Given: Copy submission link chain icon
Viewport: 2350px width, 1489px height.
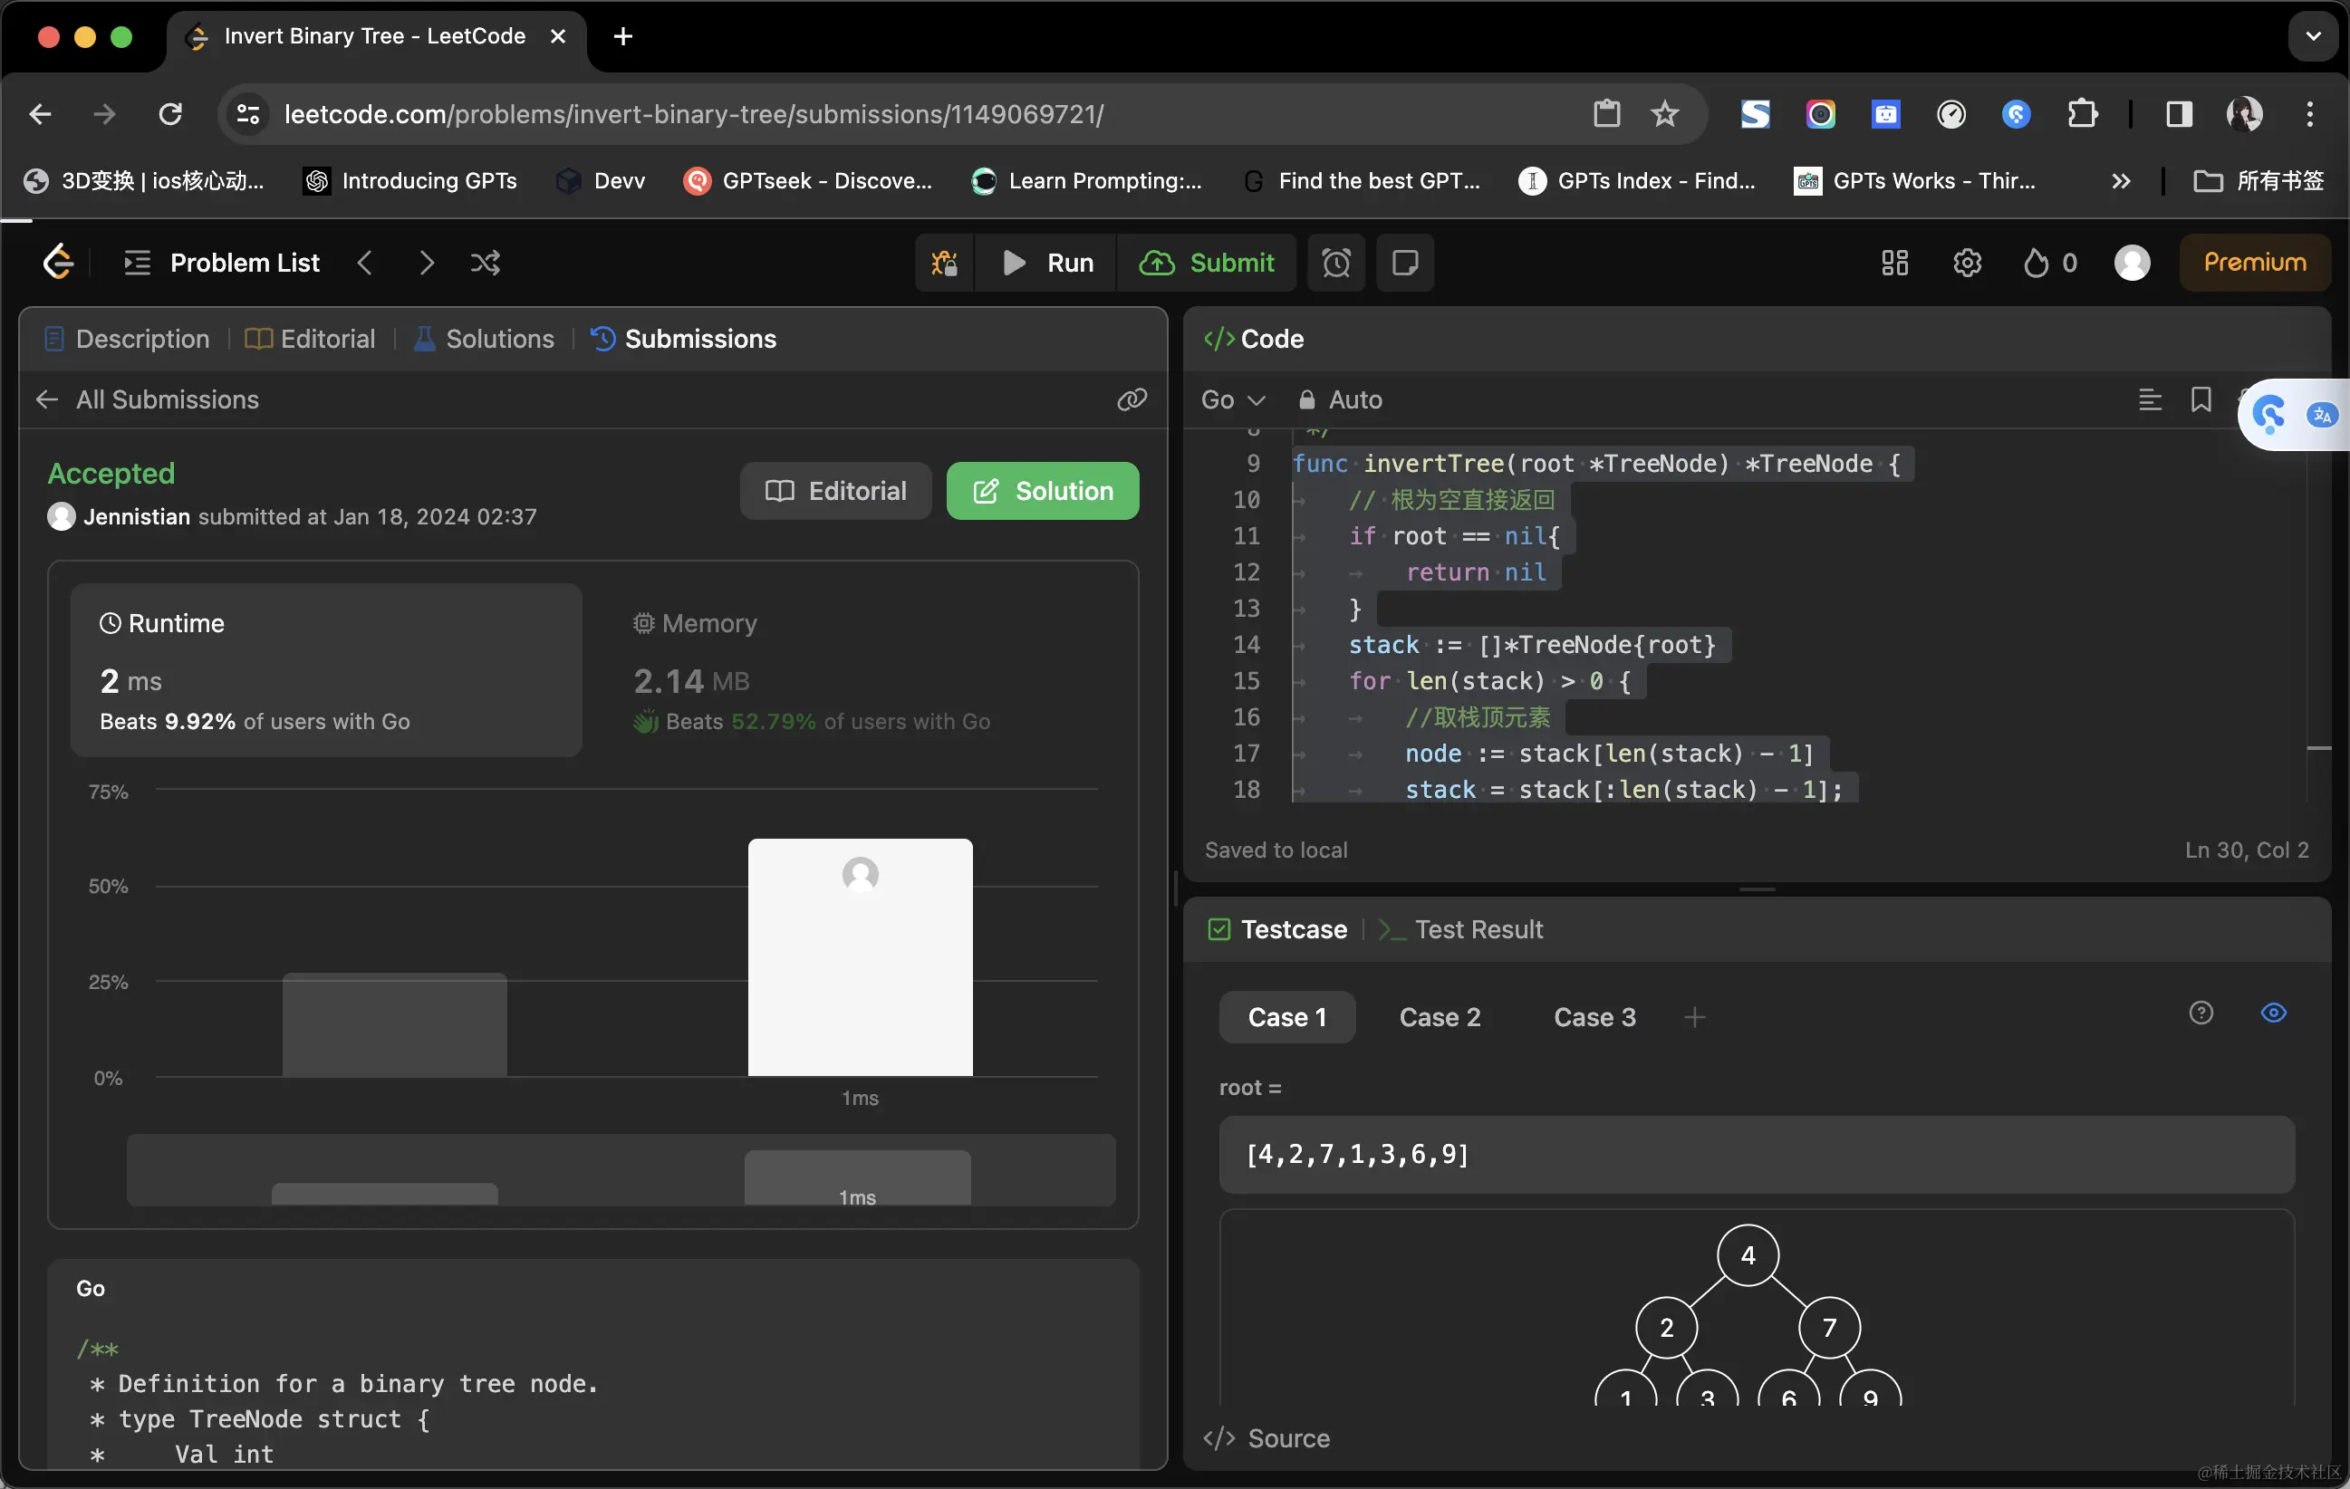Looking at the screenshot, I should pyautogui.click(x=1132, y=399).
